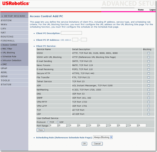Tick the VPN-L2TP blocking checkbox
Screen dimensions: 157x152
click(x=149, y=106)
